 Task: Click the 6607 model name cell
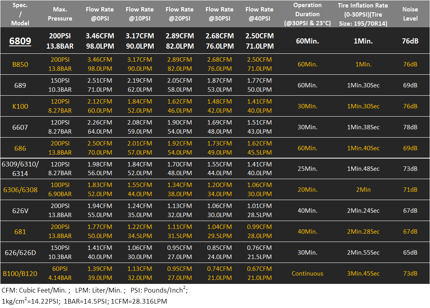20,127
